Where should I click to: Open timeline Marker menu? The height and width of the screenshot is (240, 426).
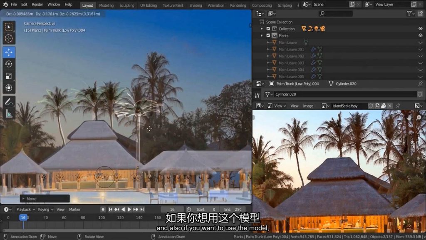point(74,209)
